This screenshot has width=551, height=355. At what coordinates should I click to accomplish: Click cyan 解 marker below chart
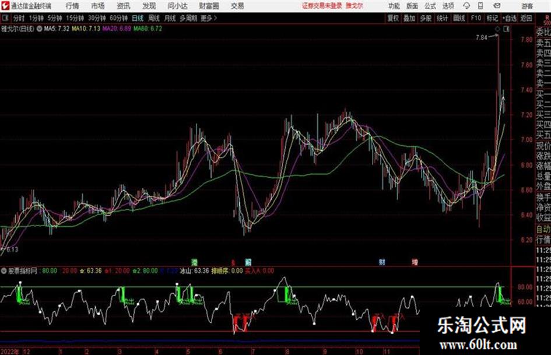point(248,262)
